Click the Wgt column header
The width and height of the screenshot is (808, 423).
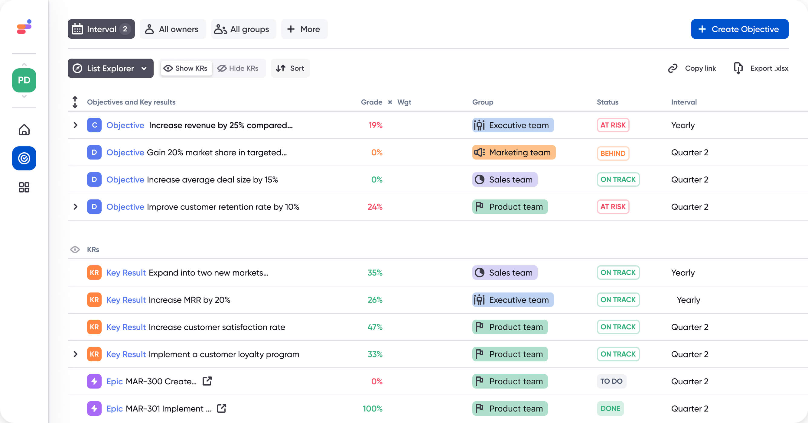click(x=404, y=102)
